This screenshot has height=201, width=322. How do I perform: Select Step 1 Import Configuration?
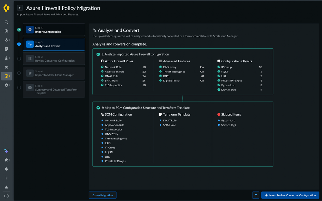pyautogui.click(x=54, y=30)
